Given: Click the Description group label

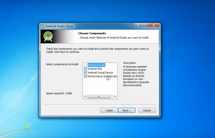Looking at the screenshot, I should point(129,63).
